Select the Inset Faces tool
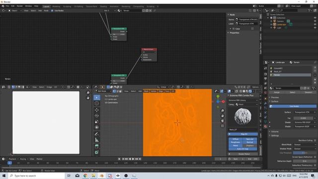Screen dimensions: 318x179 coord(97,152)
